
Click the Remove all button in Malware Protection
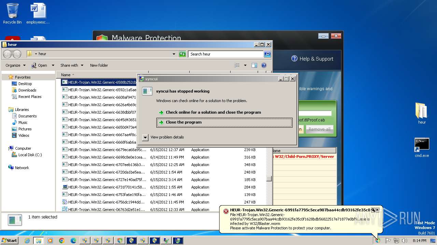click(x=319, y=129)
